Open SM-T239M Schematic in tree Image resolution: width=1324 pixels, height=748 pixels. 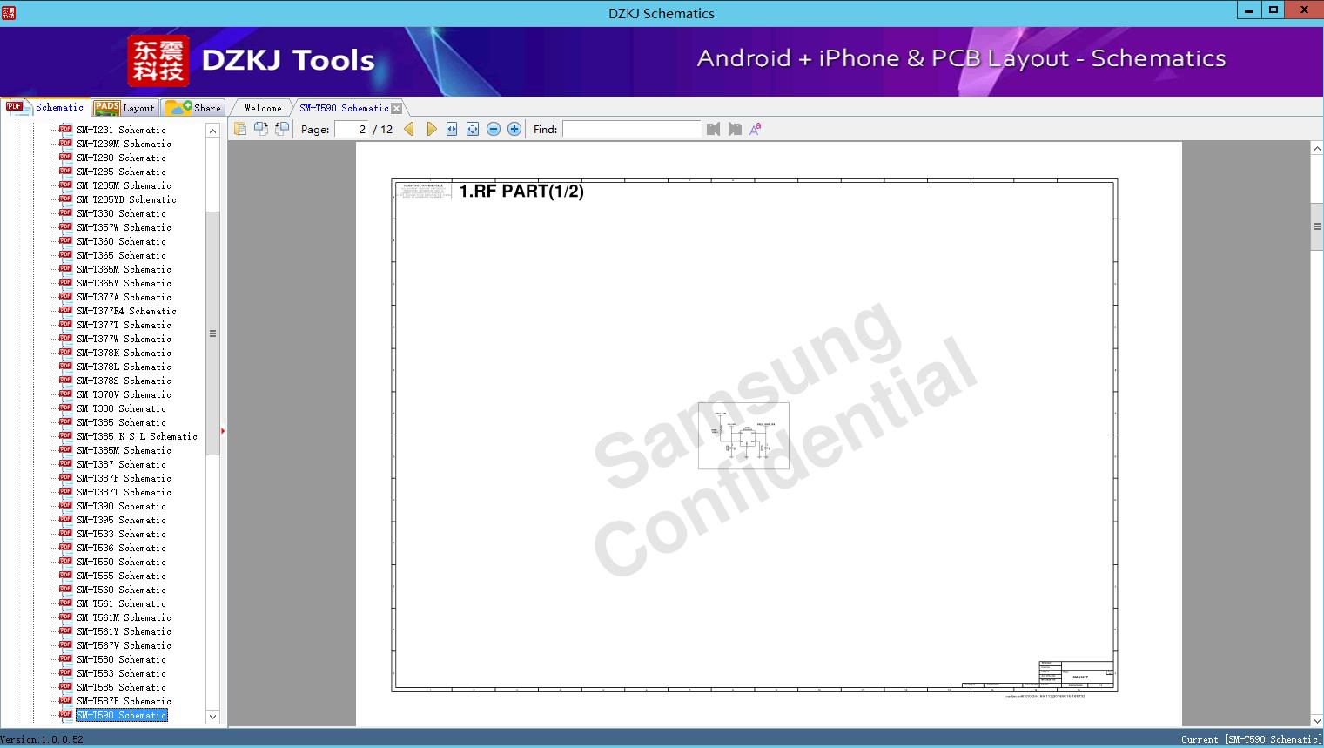(x=124, y=144)
